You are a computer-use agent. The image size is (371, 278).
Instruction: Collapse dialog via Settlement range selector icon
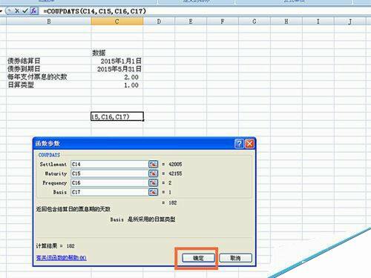point(153,165)
